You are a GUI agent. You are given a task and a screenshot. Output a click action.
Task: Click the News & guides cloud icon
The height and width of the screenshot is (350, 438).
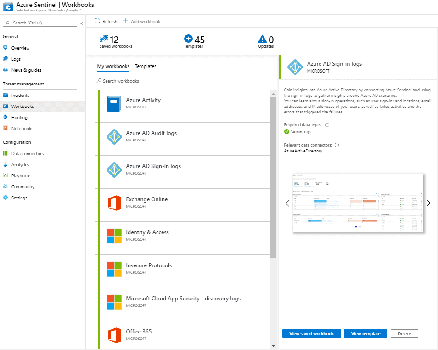point(6,70)
